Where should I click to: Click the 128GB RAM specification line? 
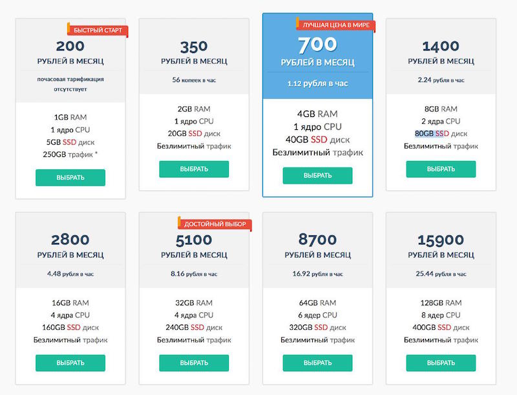point(441,303)
